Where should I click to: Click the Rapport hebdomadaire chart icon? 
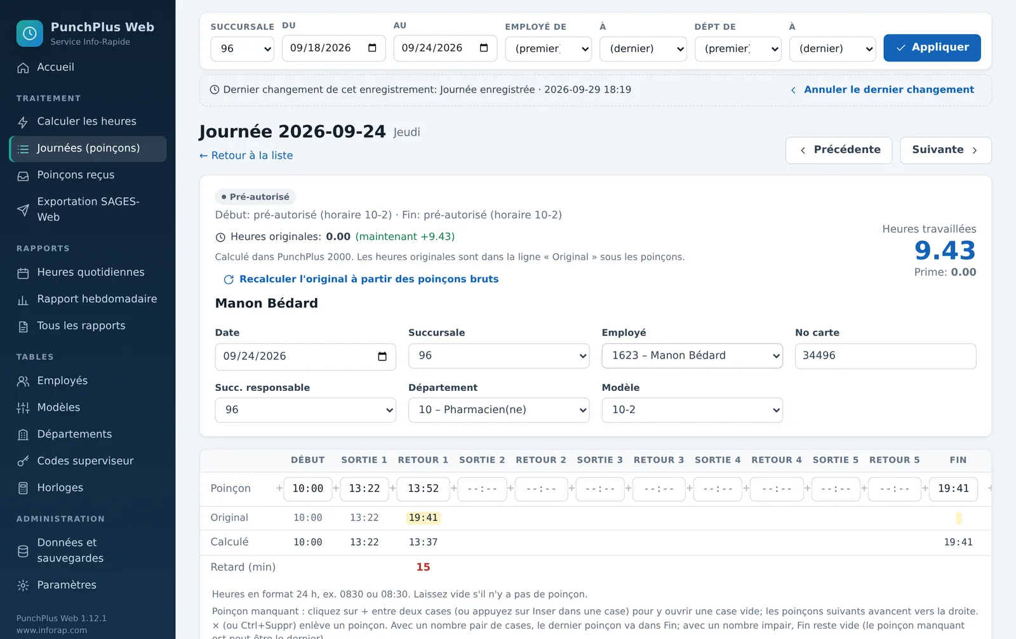(23, 300)
